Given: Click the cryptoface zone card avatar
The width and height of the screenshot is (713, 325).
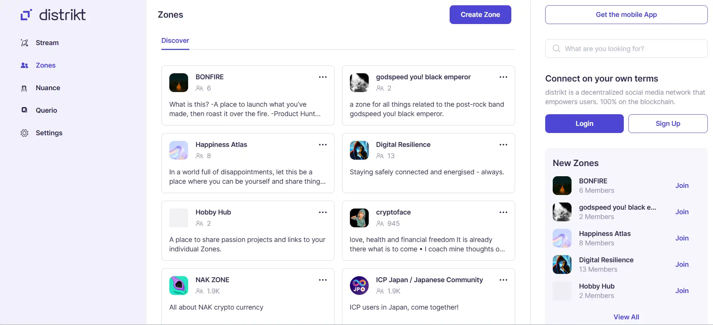Looking at the screenshot, I should [359, 218].
